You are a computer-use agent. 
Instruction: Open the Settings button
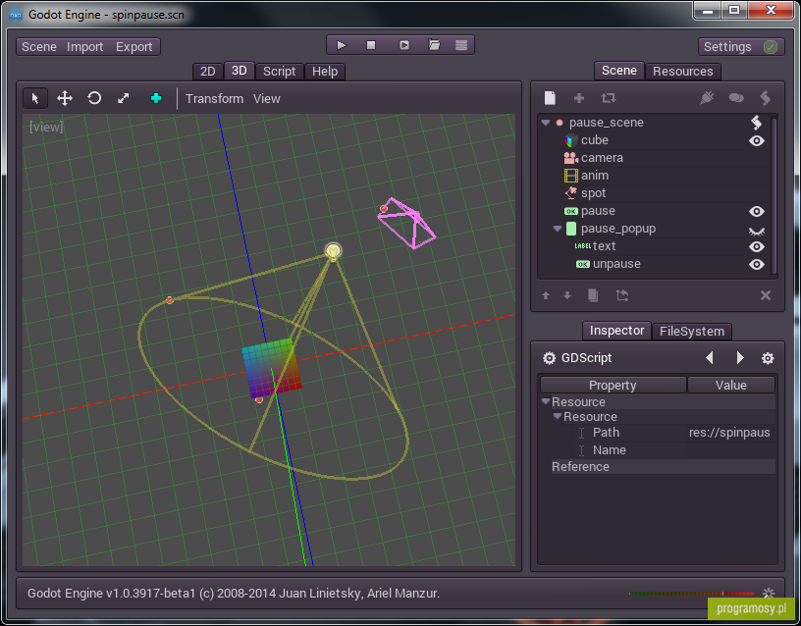[x=741, y=47]
